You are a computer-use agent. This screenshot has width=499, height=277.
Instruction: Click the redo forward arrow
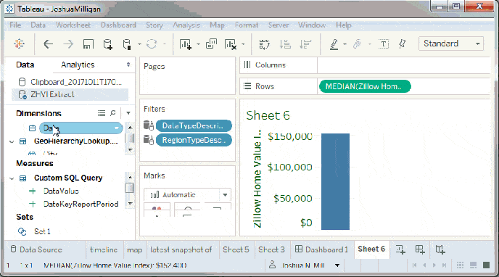pyautogui.click(x=68, y=44)
